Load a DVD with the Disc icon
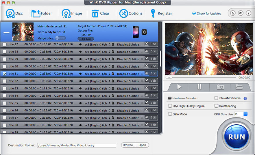 [10, 13]
